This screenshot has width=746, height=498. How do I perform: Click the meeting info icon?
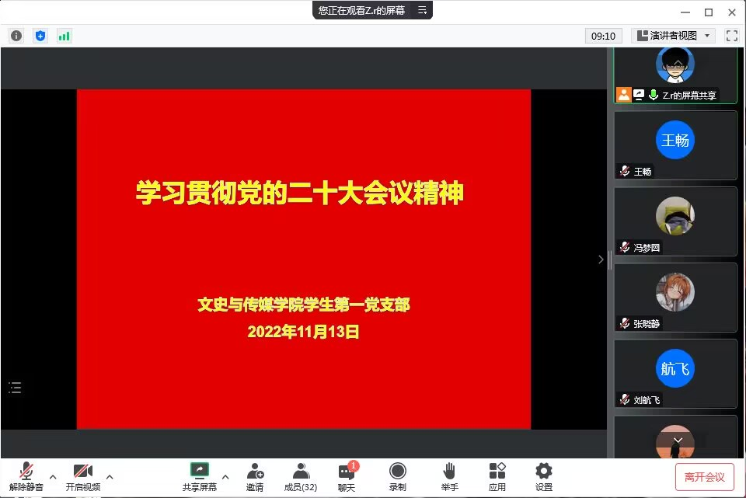click(16, 36)
